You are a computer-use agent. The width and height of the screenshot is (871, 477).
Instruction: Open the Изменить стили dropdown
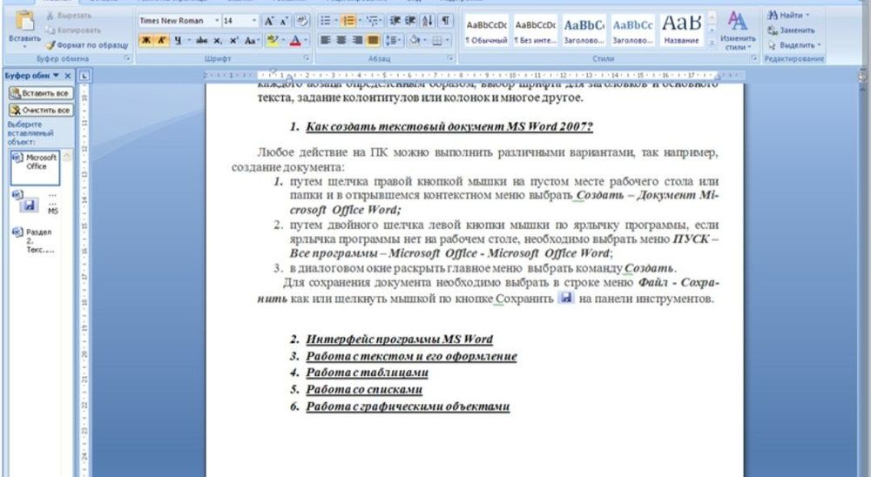pyautogui.click(x=737, y=31)
